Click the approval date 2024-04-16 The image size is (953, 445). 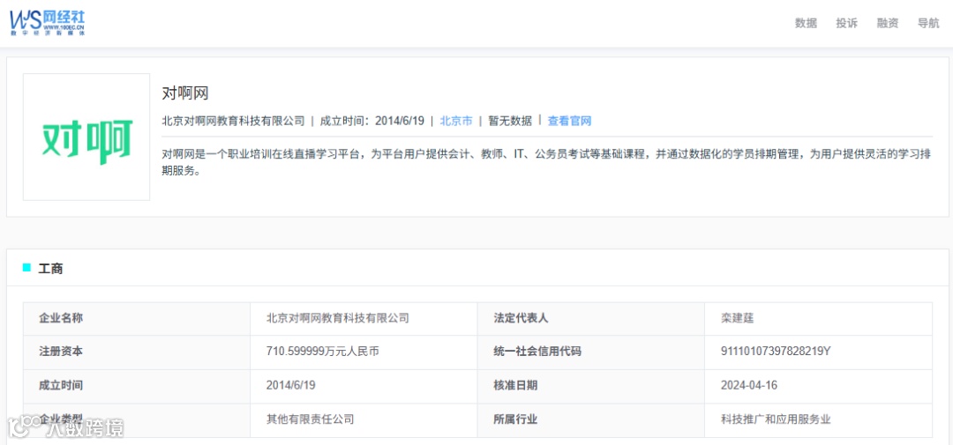click(x=749, y=385)
